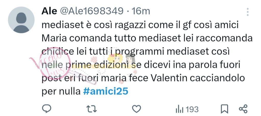Image resolution: width=261 pixels, height=116 pixels.
Task: Click the pink paw print sticker
Action: pos(94,59)
